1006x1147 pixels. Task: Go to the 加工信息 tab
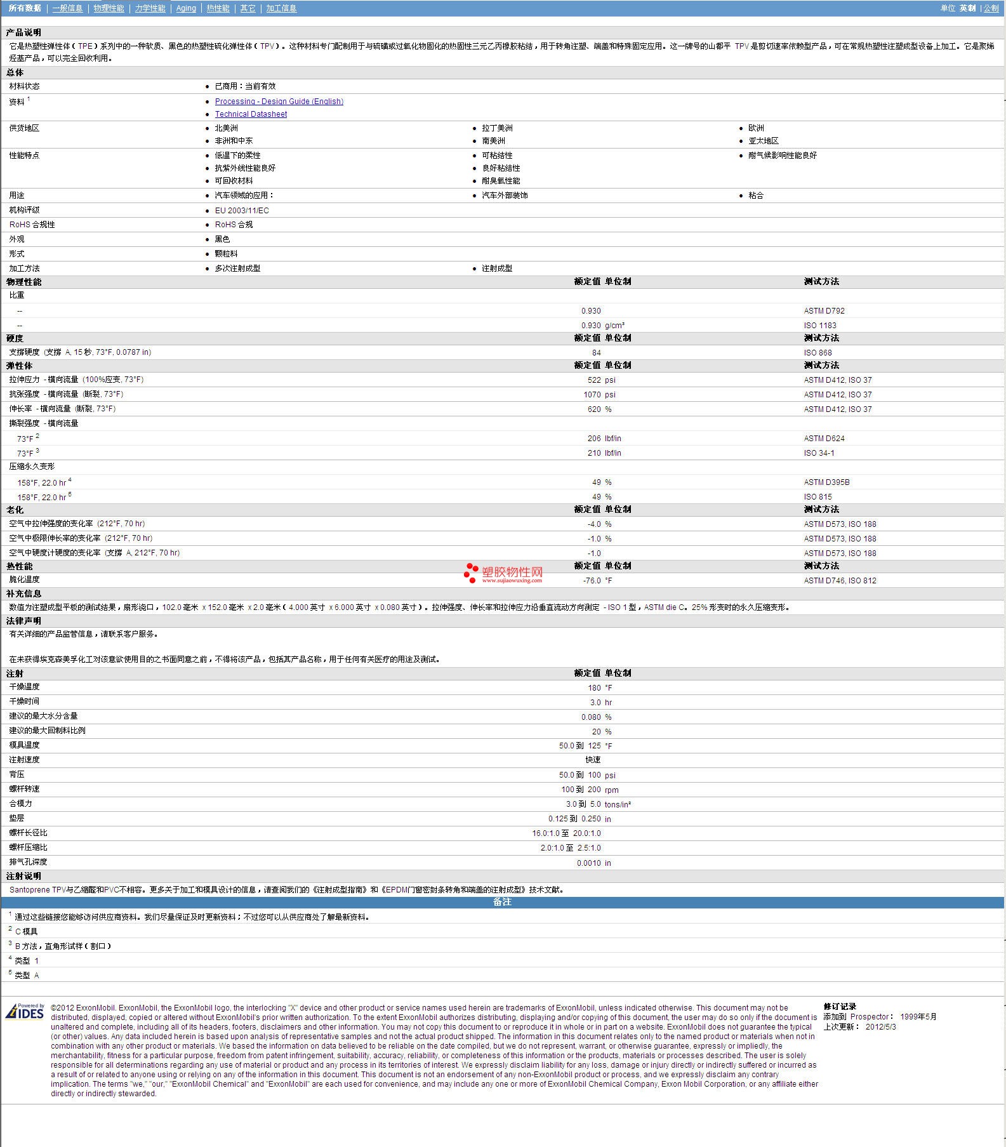[281, 8]
